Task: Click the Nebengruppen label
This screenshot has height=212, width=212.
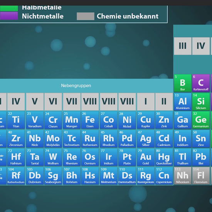Action: click(76, 86)
